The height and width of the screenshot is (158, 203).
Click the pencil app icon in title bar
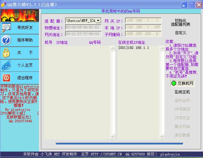[3, 5]
